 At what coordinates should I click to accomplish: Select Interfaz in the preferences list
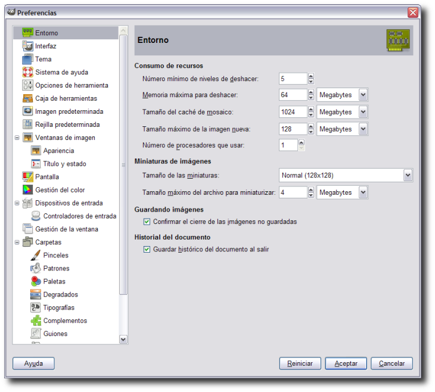tap(45, 46)
